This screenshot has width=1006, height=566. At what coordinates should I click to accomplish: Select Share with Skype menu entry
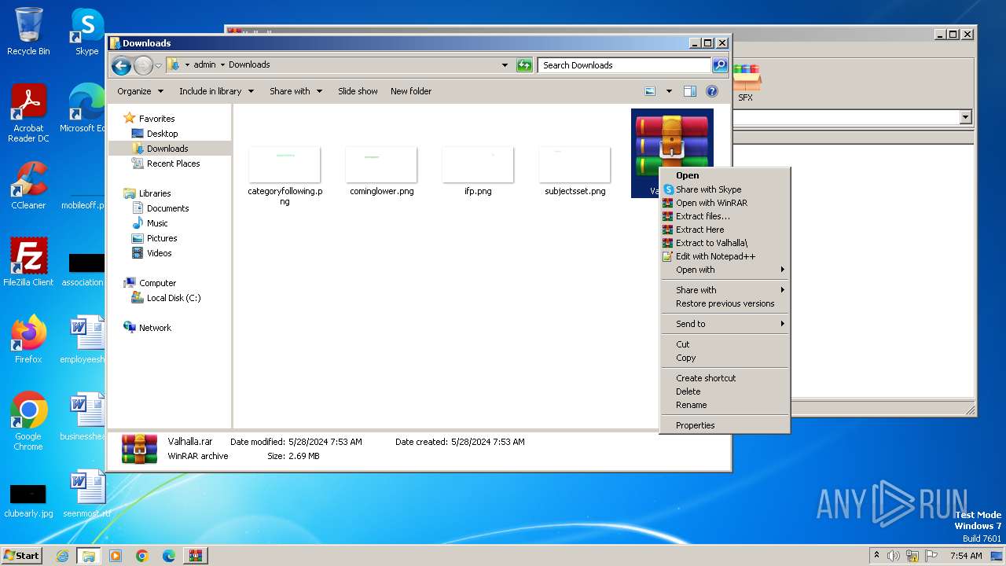click(x=725, y=189)
